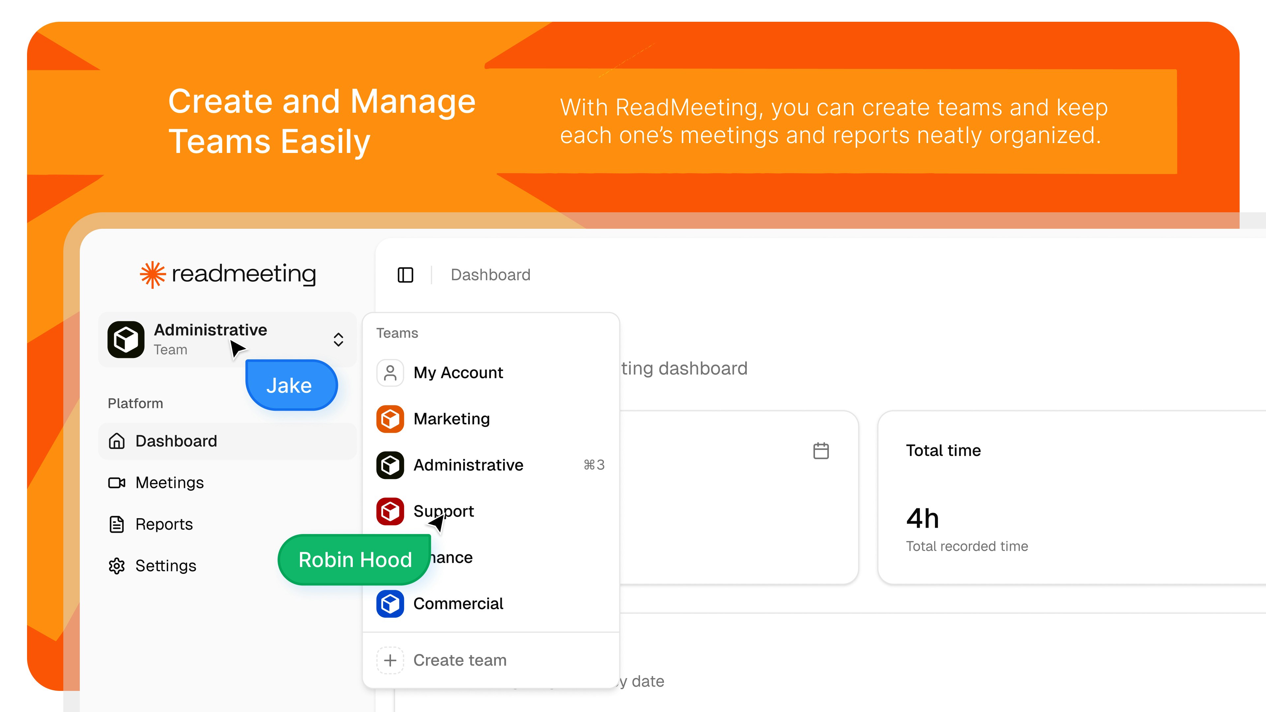Click the Create team button
1266x712 pixels.
460,660
